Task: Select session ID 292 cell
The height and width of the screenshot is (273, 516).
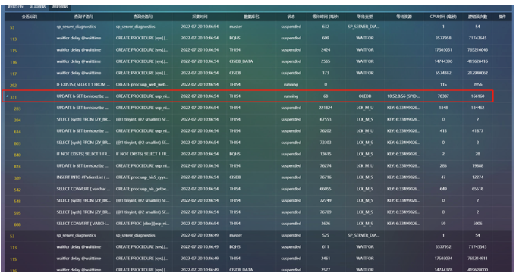Action: click(x=13, y=85)
